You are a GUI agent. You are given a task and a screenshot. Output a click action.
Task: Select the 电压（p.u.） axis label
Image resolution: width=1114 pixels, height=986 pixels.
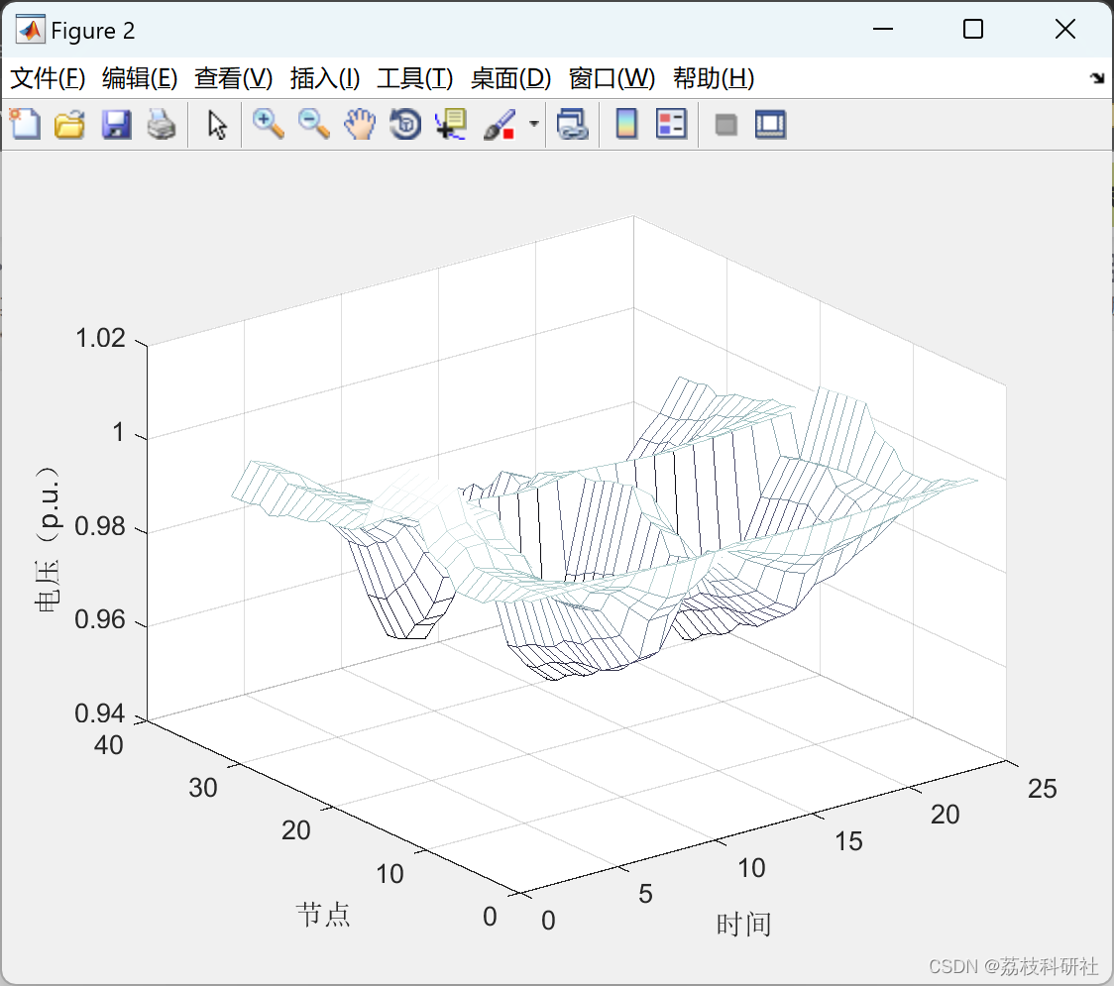tap(48, 539)
